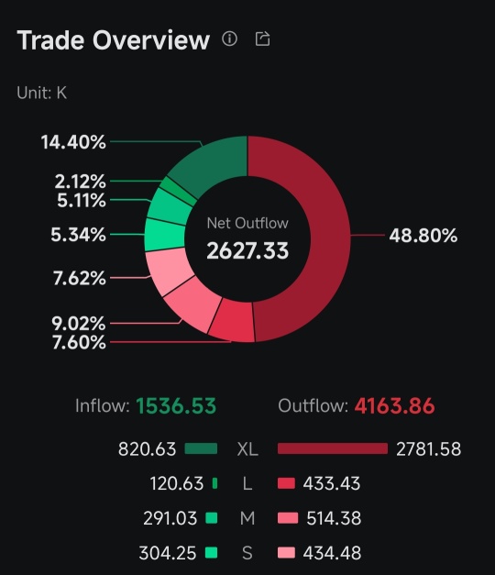Click the XL outflow dark red bar
The width and height of the screenshot is (495, 575).
[333, 448]
